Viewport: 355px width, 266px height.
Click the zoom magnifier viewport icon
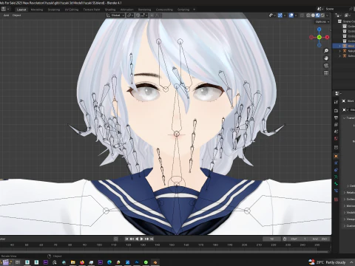(326, 51)
